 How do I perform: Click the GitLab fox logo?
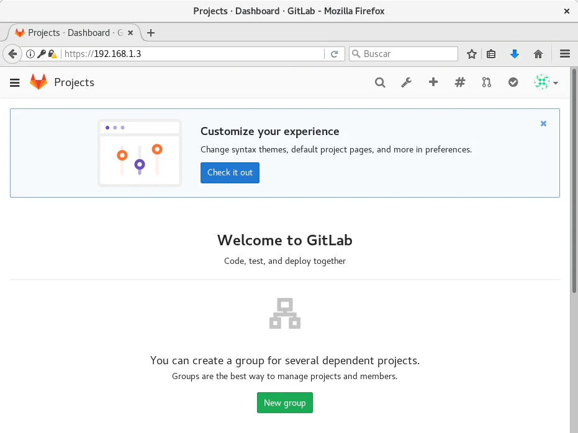38,82
